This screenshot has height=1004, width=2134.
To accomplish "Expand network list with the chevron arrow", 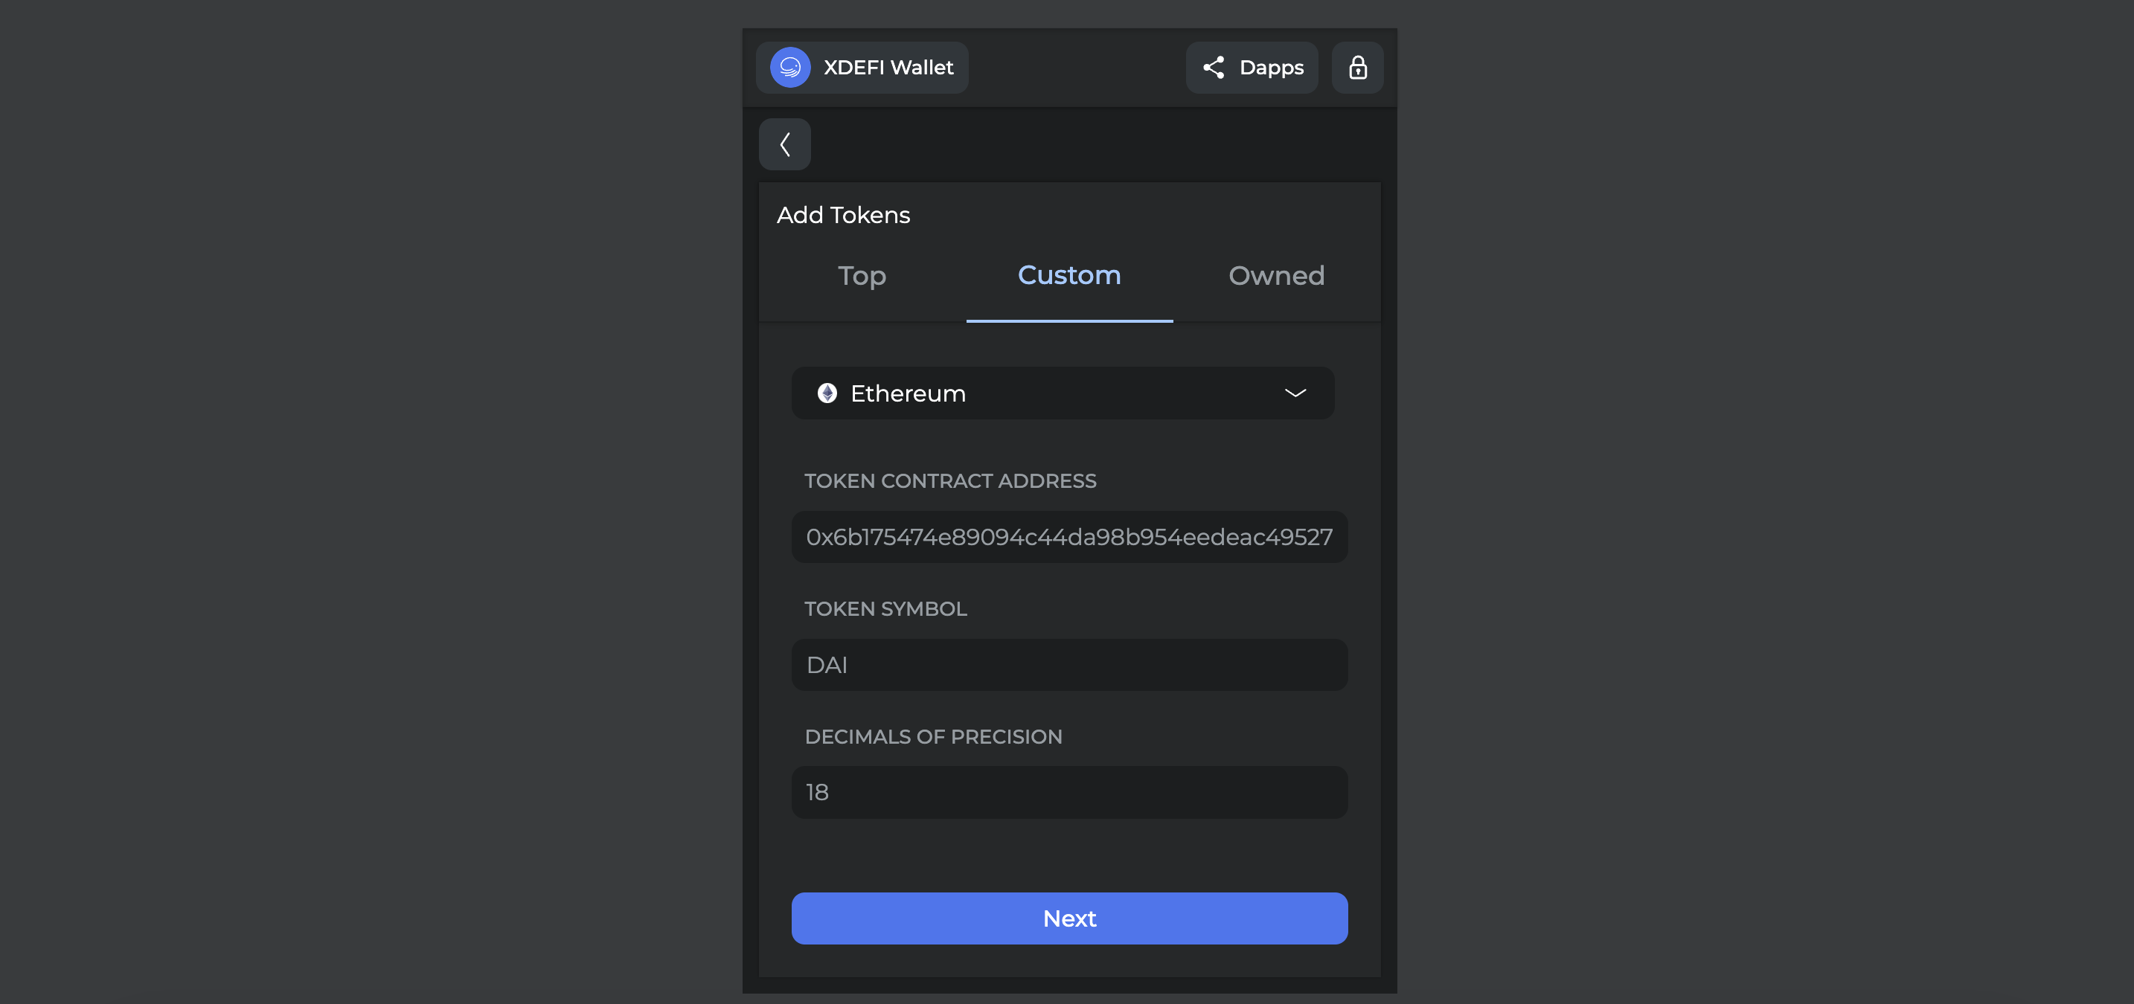I will [x=1295, y=393].
